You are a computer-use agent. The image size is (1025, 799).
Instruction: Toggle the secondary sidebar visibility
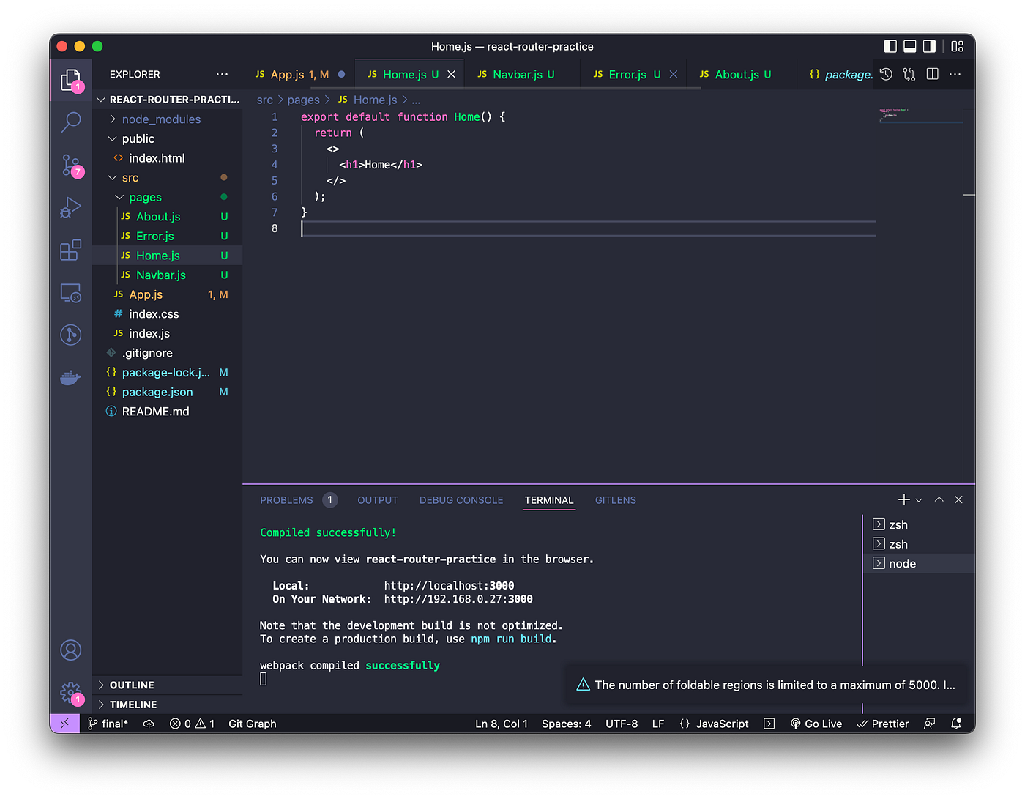click(x=929, y=45)
